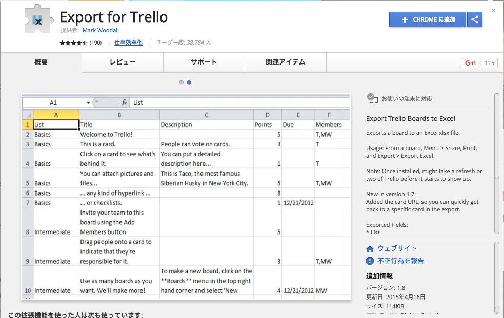Viewport: 504px width, 318px height.
Task: Click the device compatibility checkmark icon
Action: tap(372, 98)
